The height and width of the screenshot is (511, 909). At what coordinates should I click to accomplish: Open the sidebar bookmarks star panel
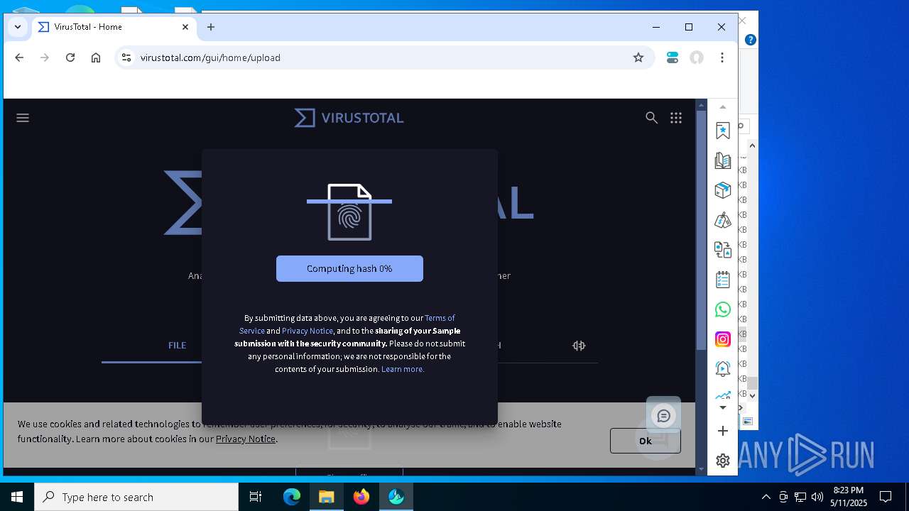pos(723,131)
